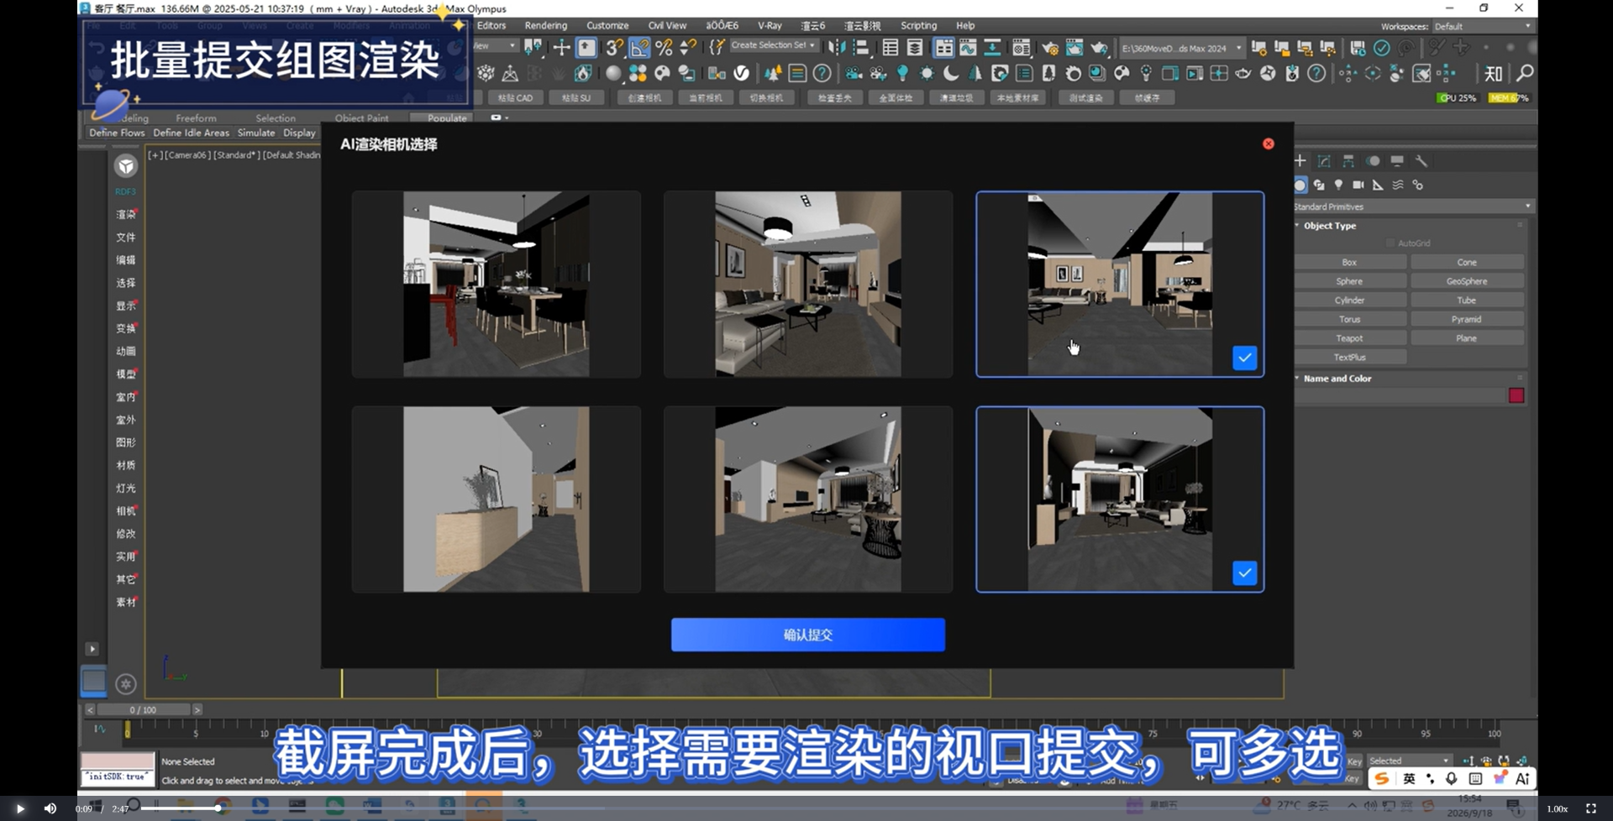Click the Render Setup teapot icon
Screen dimensions: 1613x821
(1050, 48)
